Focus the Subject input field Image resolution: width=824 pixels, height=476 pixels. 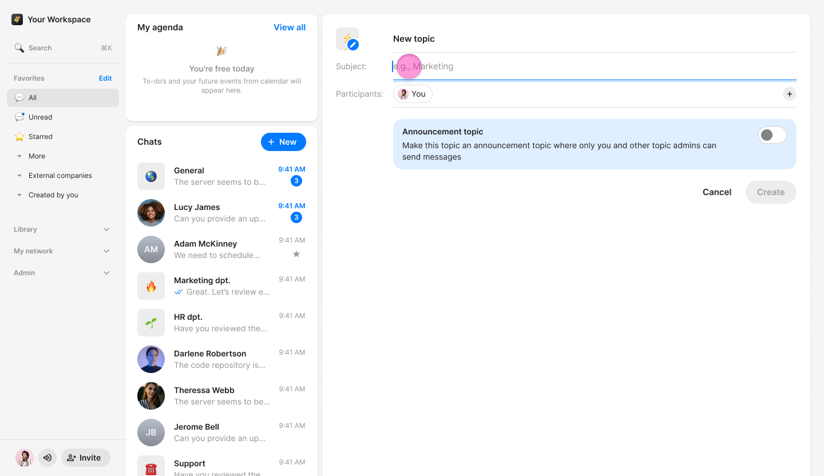click(595, 66)
